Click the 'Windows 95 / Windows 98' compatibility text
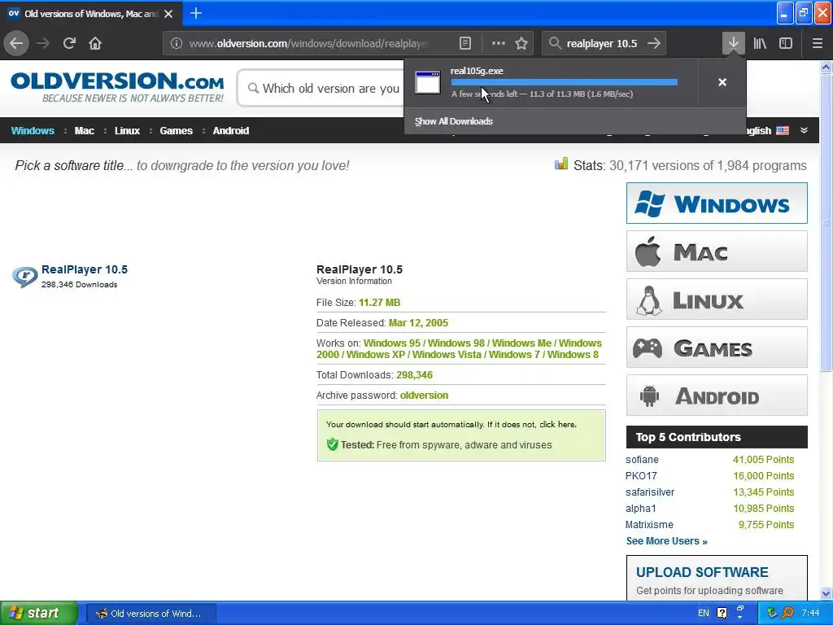This screenshot has width=833, height=625. 424,343
